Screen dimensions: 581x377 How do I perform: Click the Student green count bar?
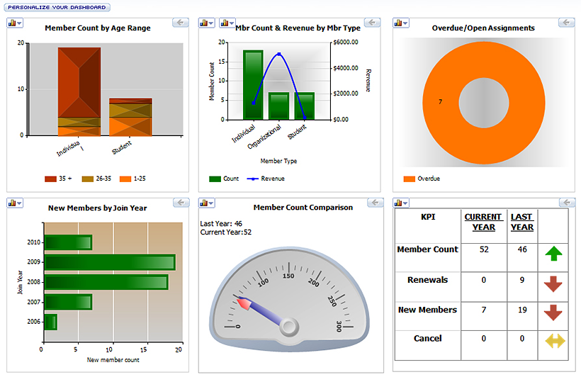[305, 106]
